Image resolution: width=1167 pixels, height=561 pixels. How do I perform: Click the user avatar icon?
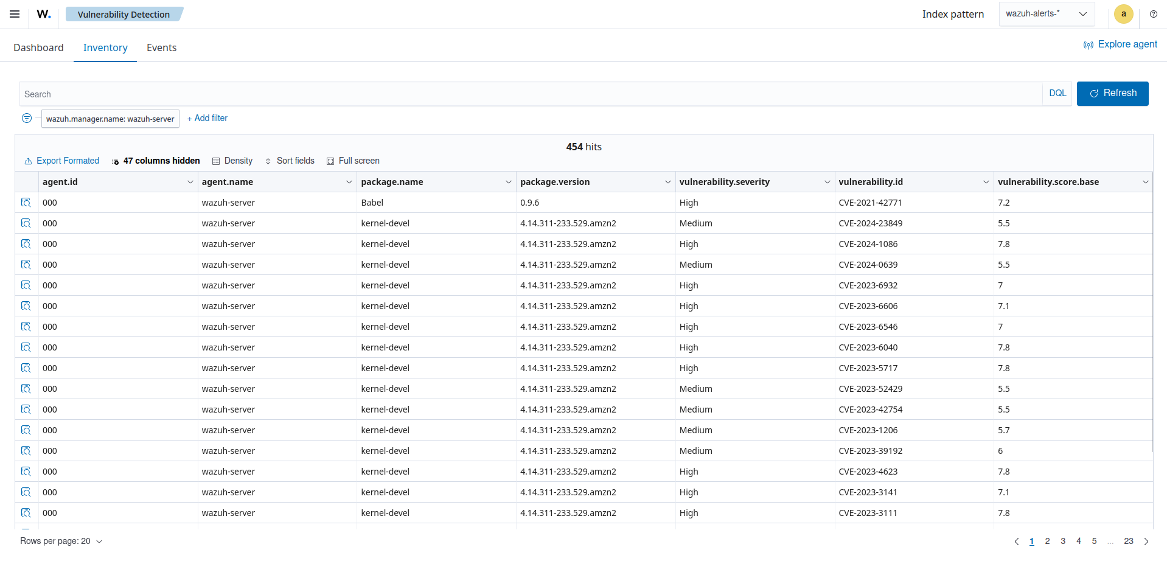[x=1123, y=14]
